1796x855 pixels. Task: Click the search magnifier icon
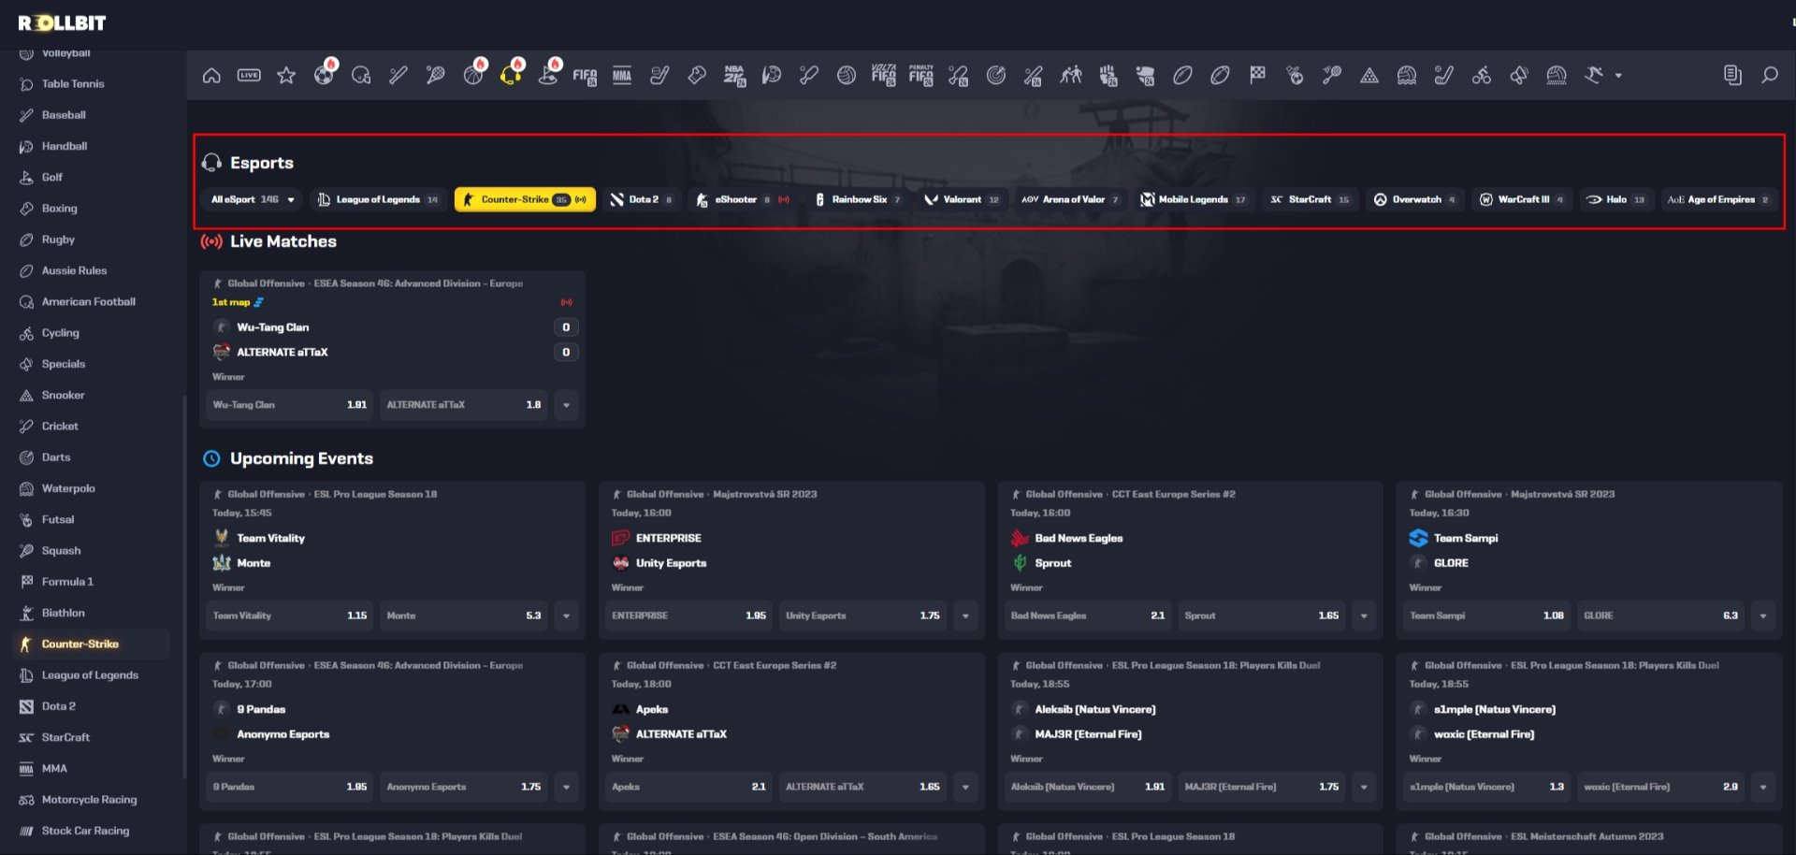[1770, 75]
